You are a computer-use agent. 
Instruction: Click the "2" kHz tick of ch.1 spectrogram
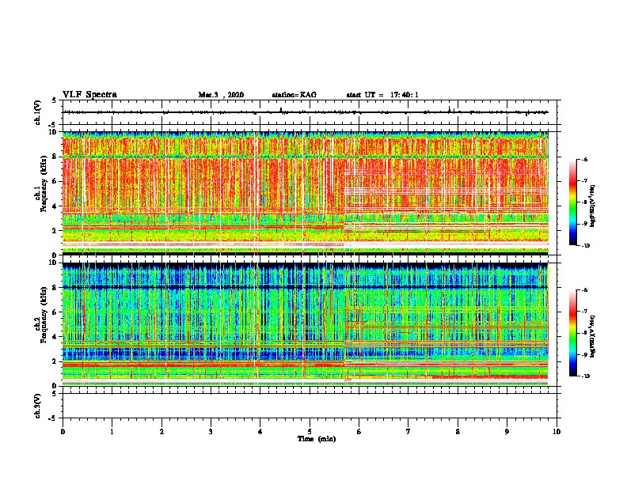pos(55,230)
